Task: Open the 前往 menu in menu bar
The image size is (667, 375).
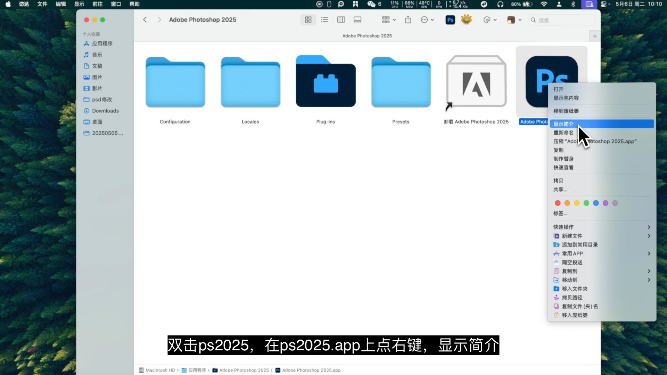Action: pos(97,4)
